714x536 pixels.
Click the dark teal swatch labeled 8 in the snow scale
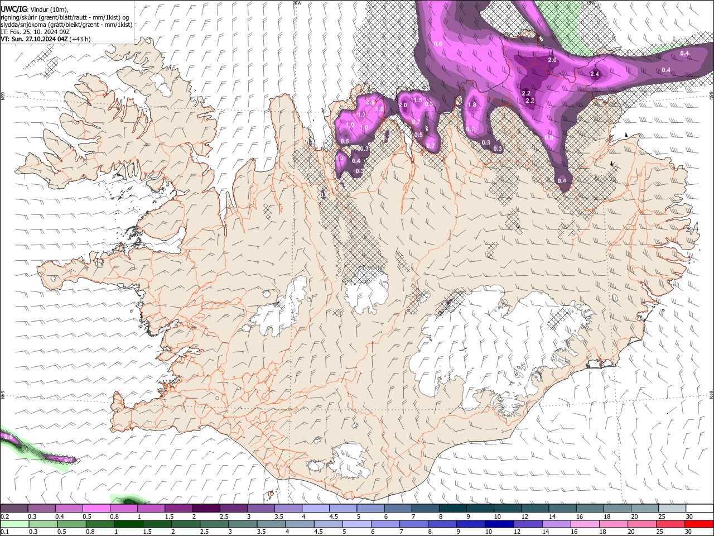click(453, 508)
